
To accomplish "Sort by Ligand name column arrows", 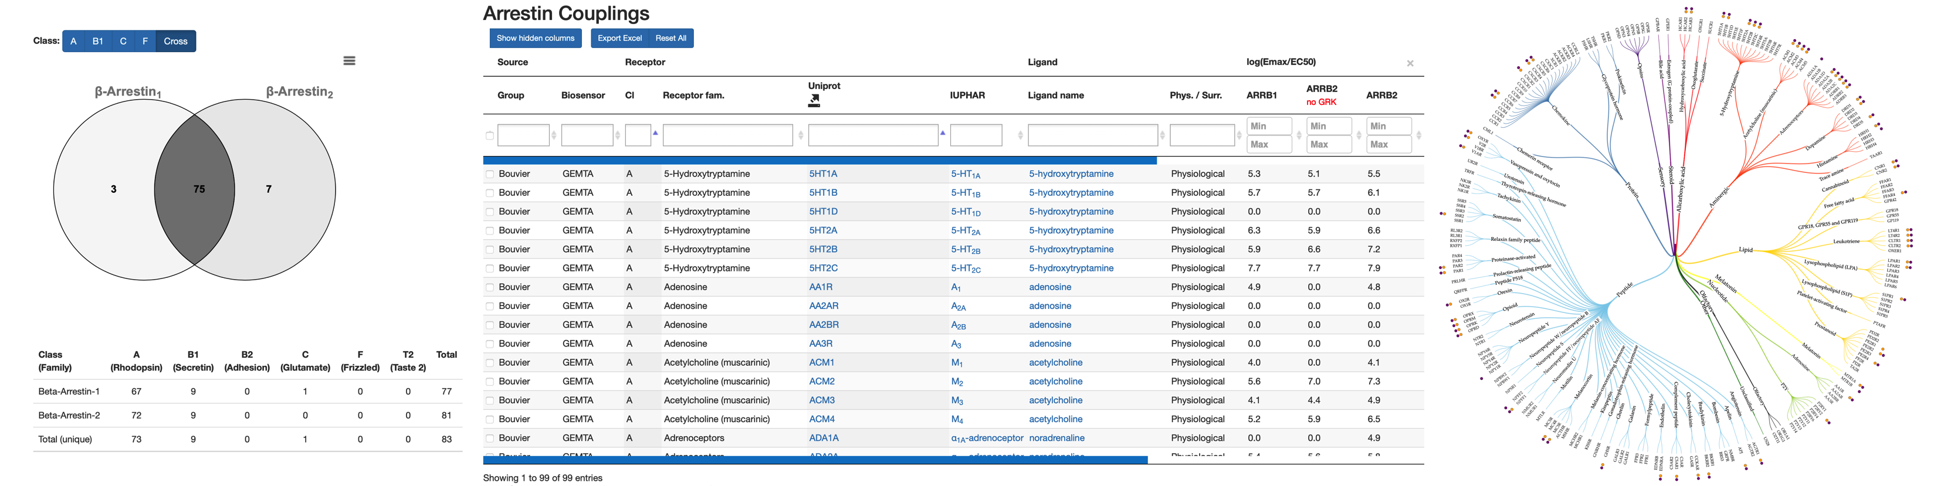I will 1162,136.
